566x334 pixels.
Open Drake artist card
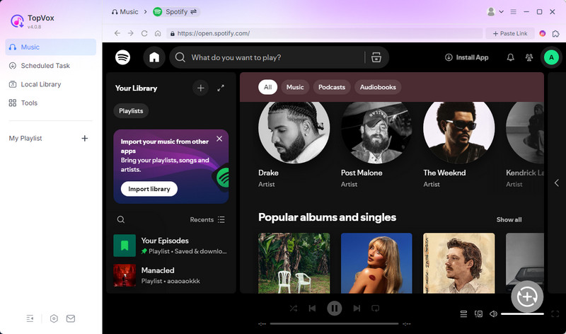(294, 146)
